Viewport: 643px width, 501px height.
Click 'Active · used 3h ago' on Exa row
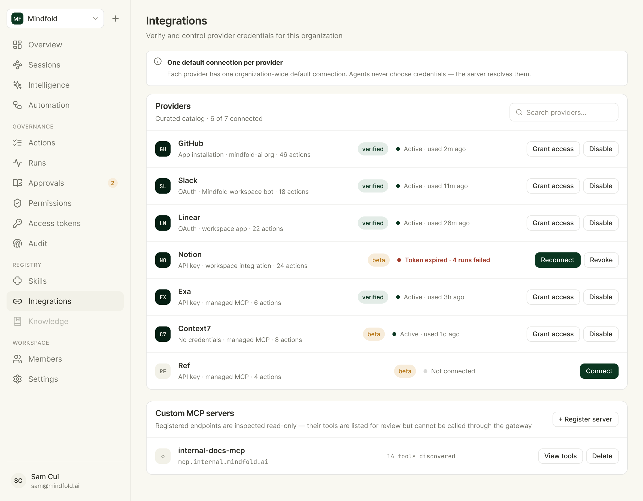click(x=434, y=297)
